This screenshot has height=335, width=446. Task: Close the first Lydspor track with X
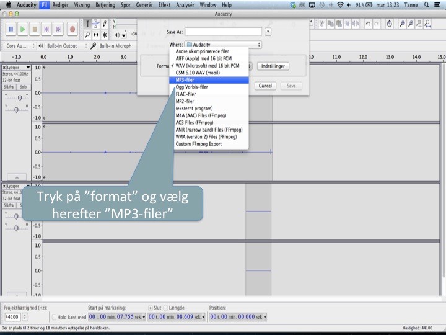point(4,68)
